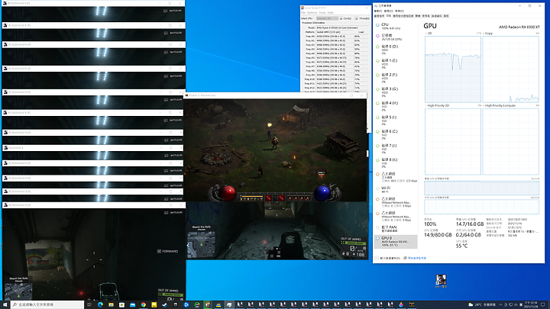Open Resource Monitor link in Task Manager
The image size is (550, 309).
[415, 258]
